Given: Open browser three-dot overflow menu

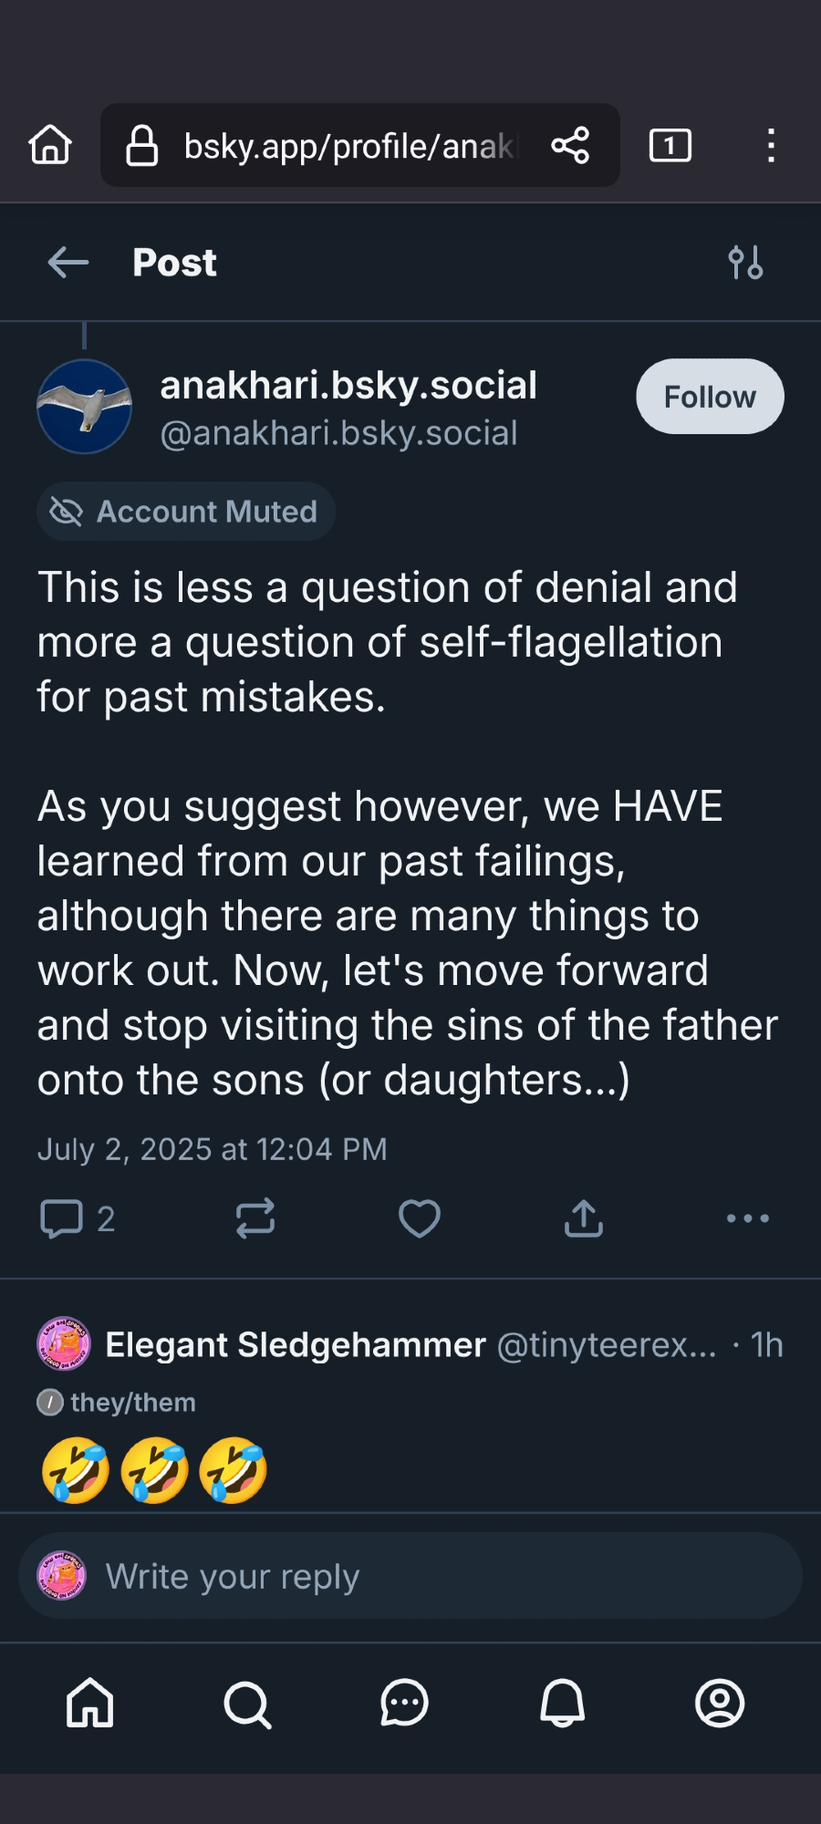Looking at the screenshot, I should [x=771, y=145].
